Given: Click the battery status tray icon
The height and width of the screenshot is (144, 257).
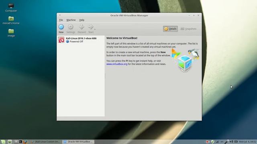Looking at the screenshot, I should coord(236,142).
